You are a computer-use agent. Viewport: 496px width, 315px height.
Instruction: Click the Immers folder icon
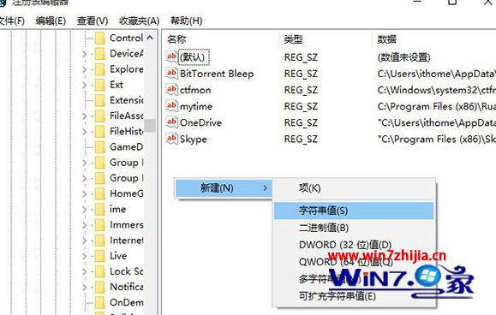(x=100, y=224)
